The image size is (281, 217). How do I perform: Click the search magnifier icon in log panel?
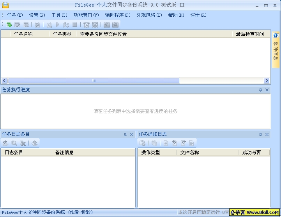pyautogui.click(x=14, y=143)
